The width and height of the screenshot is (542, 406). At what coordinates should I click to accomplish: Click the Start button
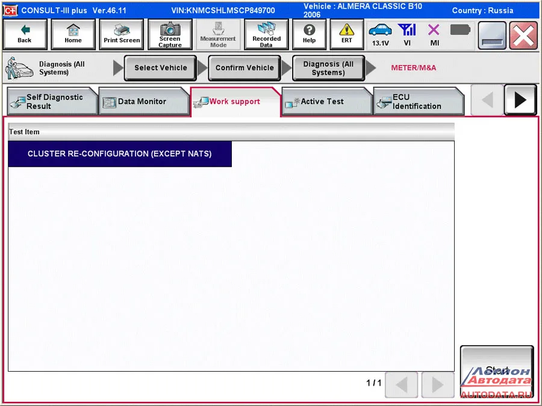pyautogui.click(x=497, y=372)
